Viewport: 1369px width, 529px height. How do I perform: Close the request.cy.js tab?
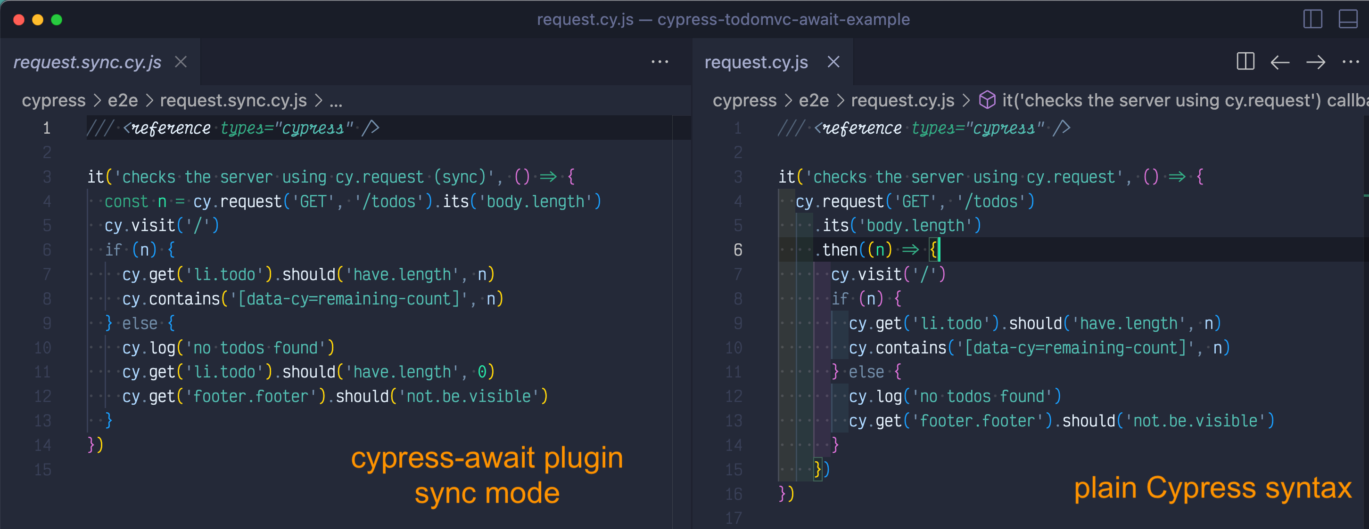click(x=833, y=62)
